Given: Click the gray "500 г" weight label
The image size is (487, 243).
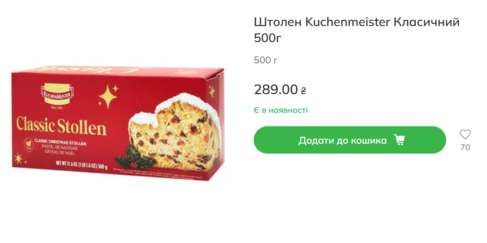Looking at the screenshot, I should pos(266,60).
